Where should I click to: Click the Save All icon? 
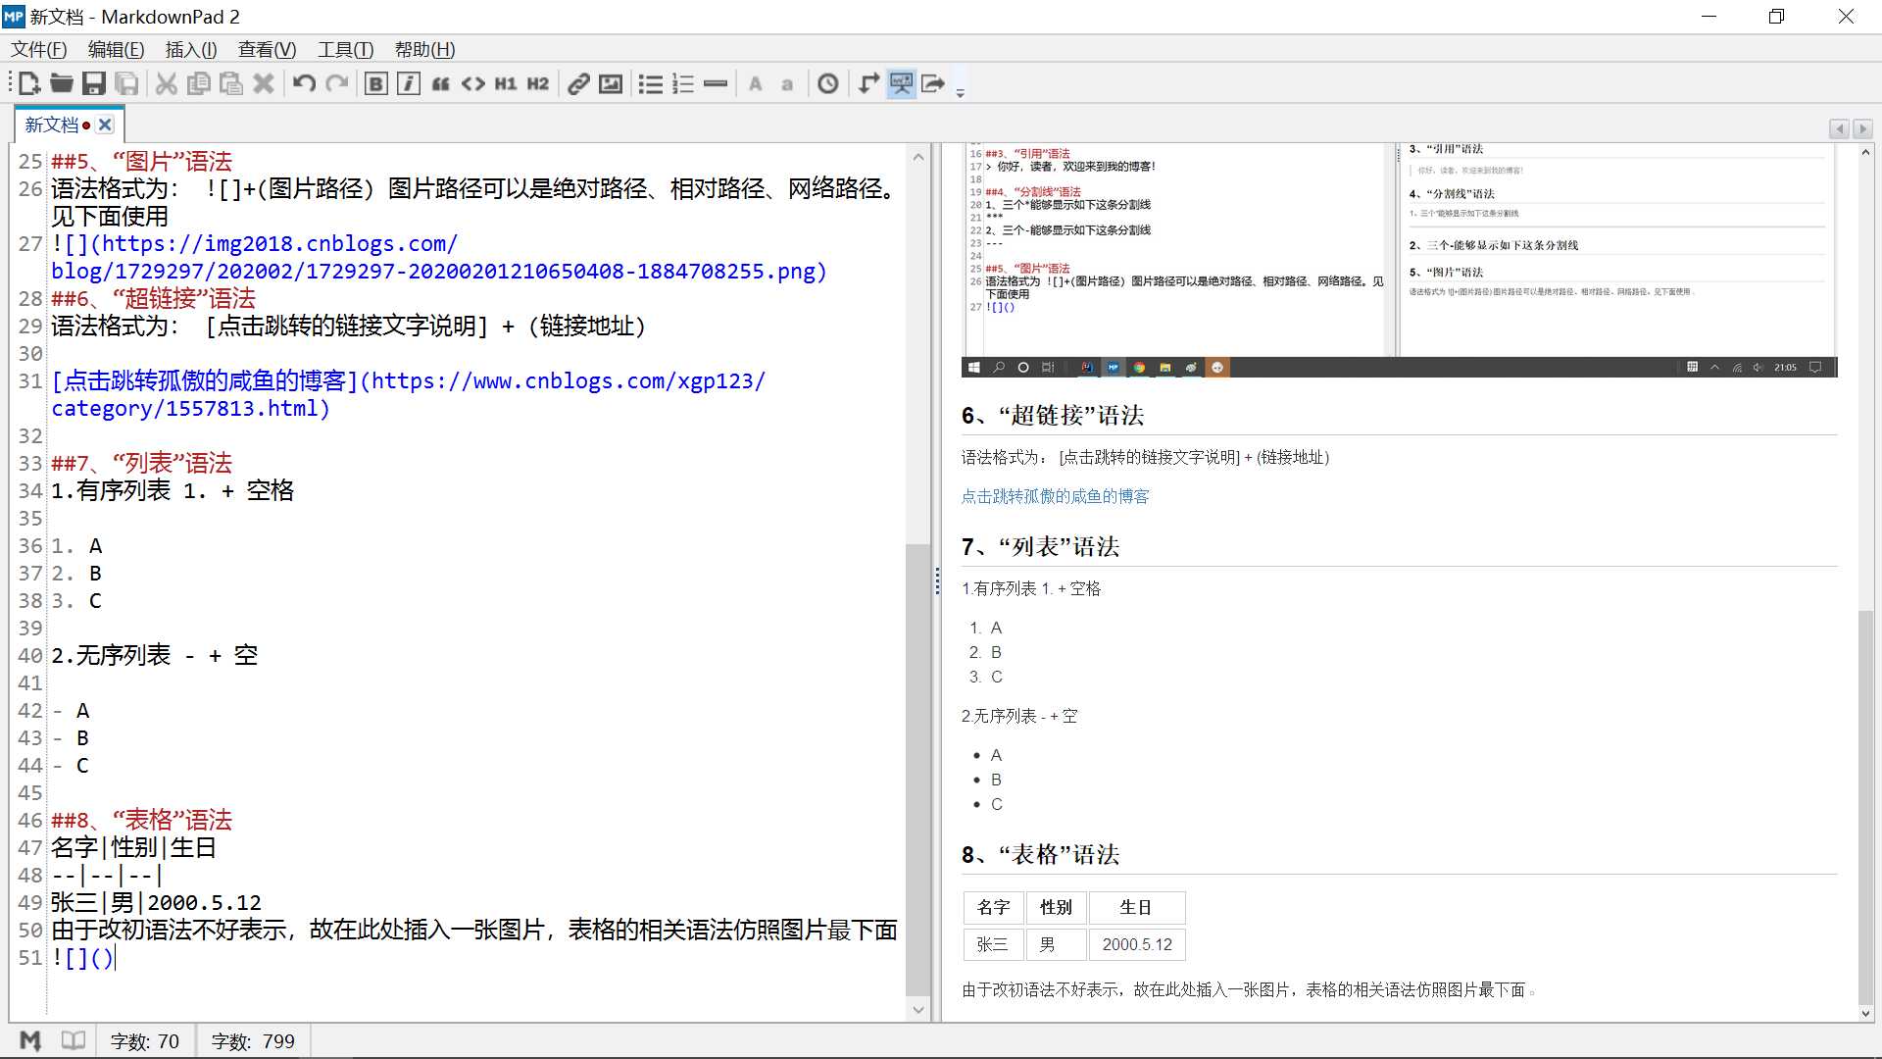pos(126,83)
